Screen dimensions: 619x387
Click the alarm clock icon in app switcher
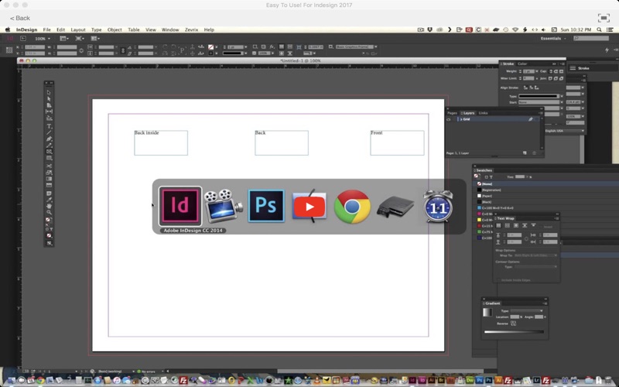[x=438, y=206]
